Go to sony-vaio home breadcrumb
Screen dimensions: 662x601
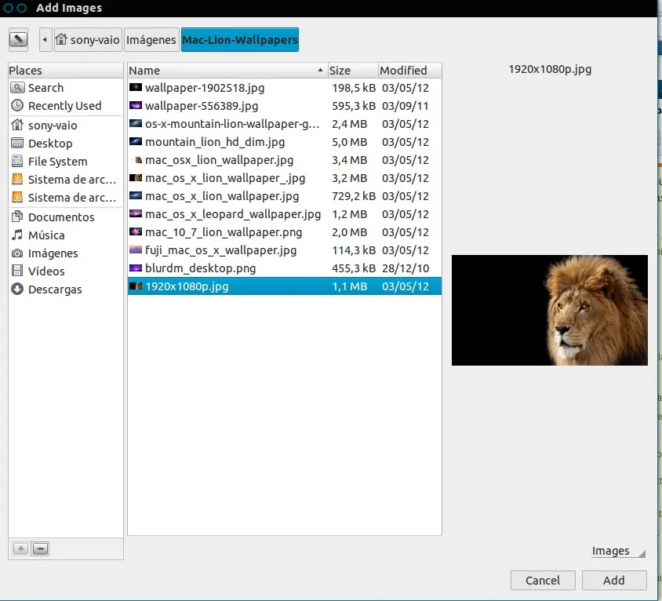[88, 40]
